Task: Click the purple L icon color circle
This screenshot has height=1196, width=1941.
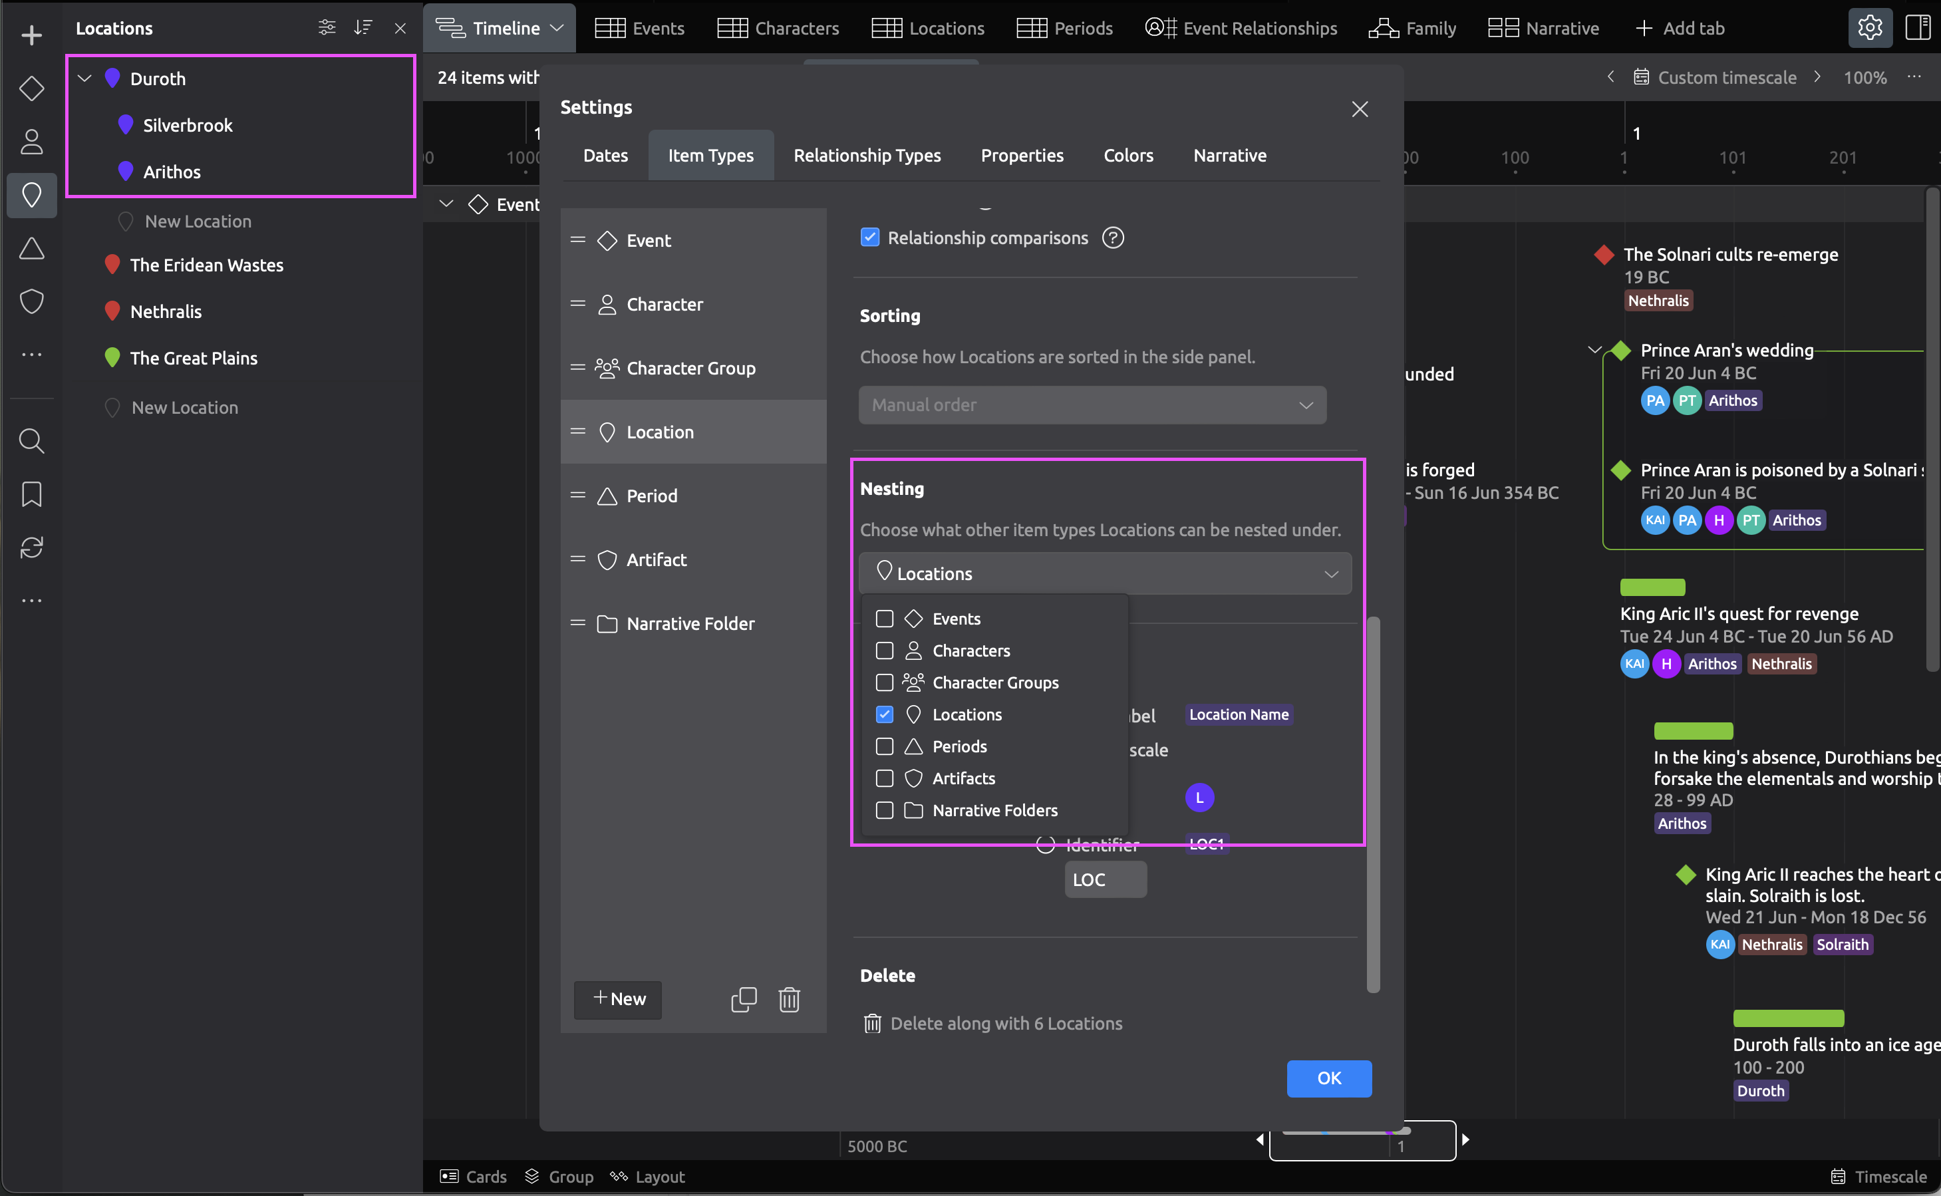Action: coord(1199,798)
